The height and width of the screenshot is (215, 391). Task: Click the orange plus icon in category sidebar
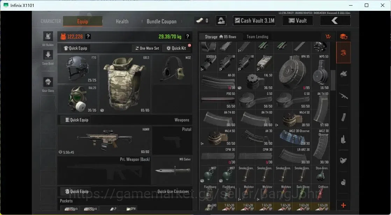pyautogui.click(x=343, y=205)
